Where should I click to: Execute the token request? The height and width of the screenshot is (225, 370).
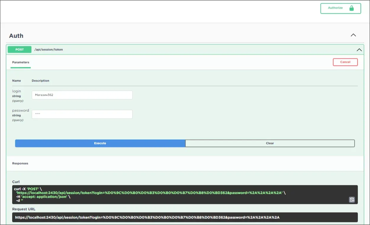coord(100,143)
